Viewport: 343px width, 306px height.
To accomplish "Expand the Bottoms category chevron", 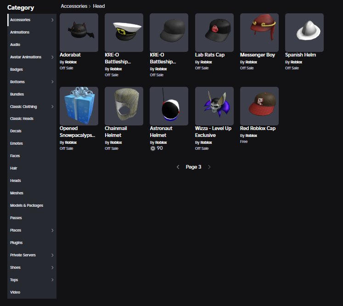I will pos(52,82).
